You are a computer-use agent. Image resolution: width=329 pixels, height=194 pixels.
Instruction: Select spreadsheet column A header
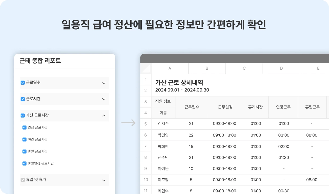coord(170,68)
